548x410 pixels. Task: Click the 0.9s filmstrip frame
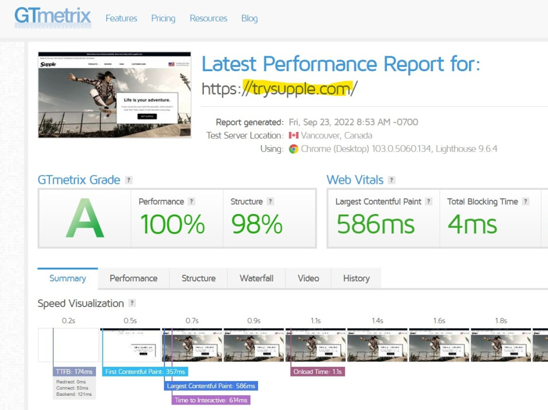(254, 345)
